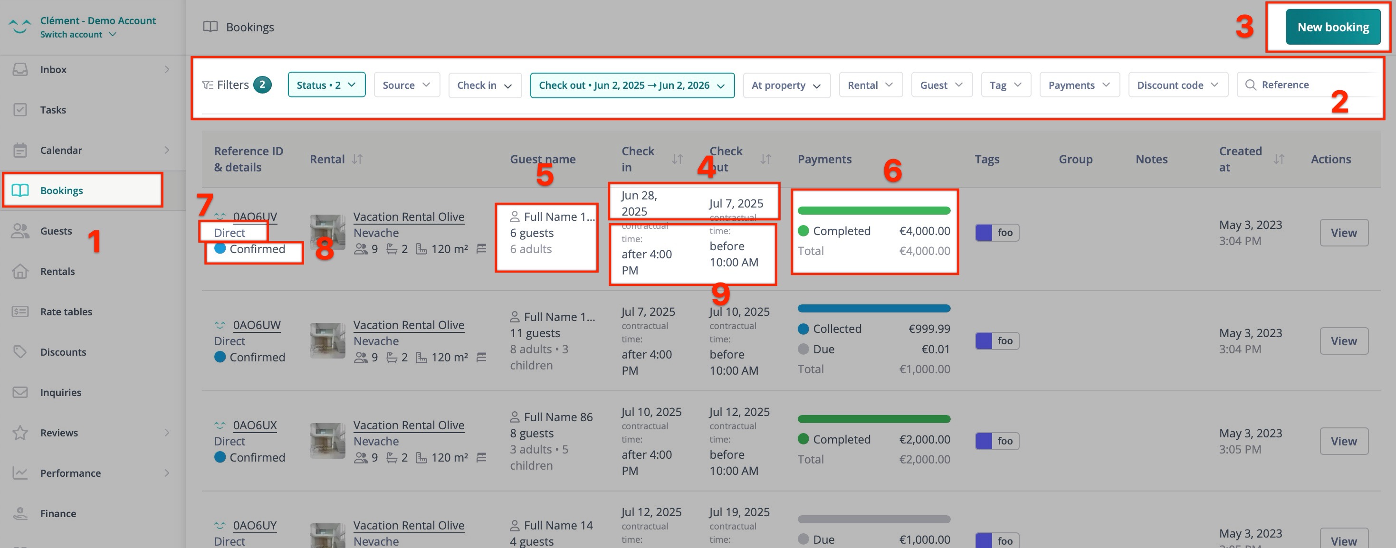Expand the Switch account chevron

pyautogui.click(x=113, y=34)
